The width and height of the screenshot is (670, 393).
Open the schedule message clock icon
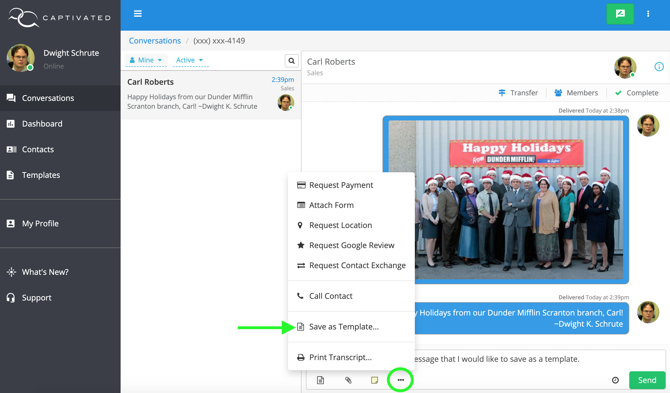pyautogui.click(x=615, y=380)
